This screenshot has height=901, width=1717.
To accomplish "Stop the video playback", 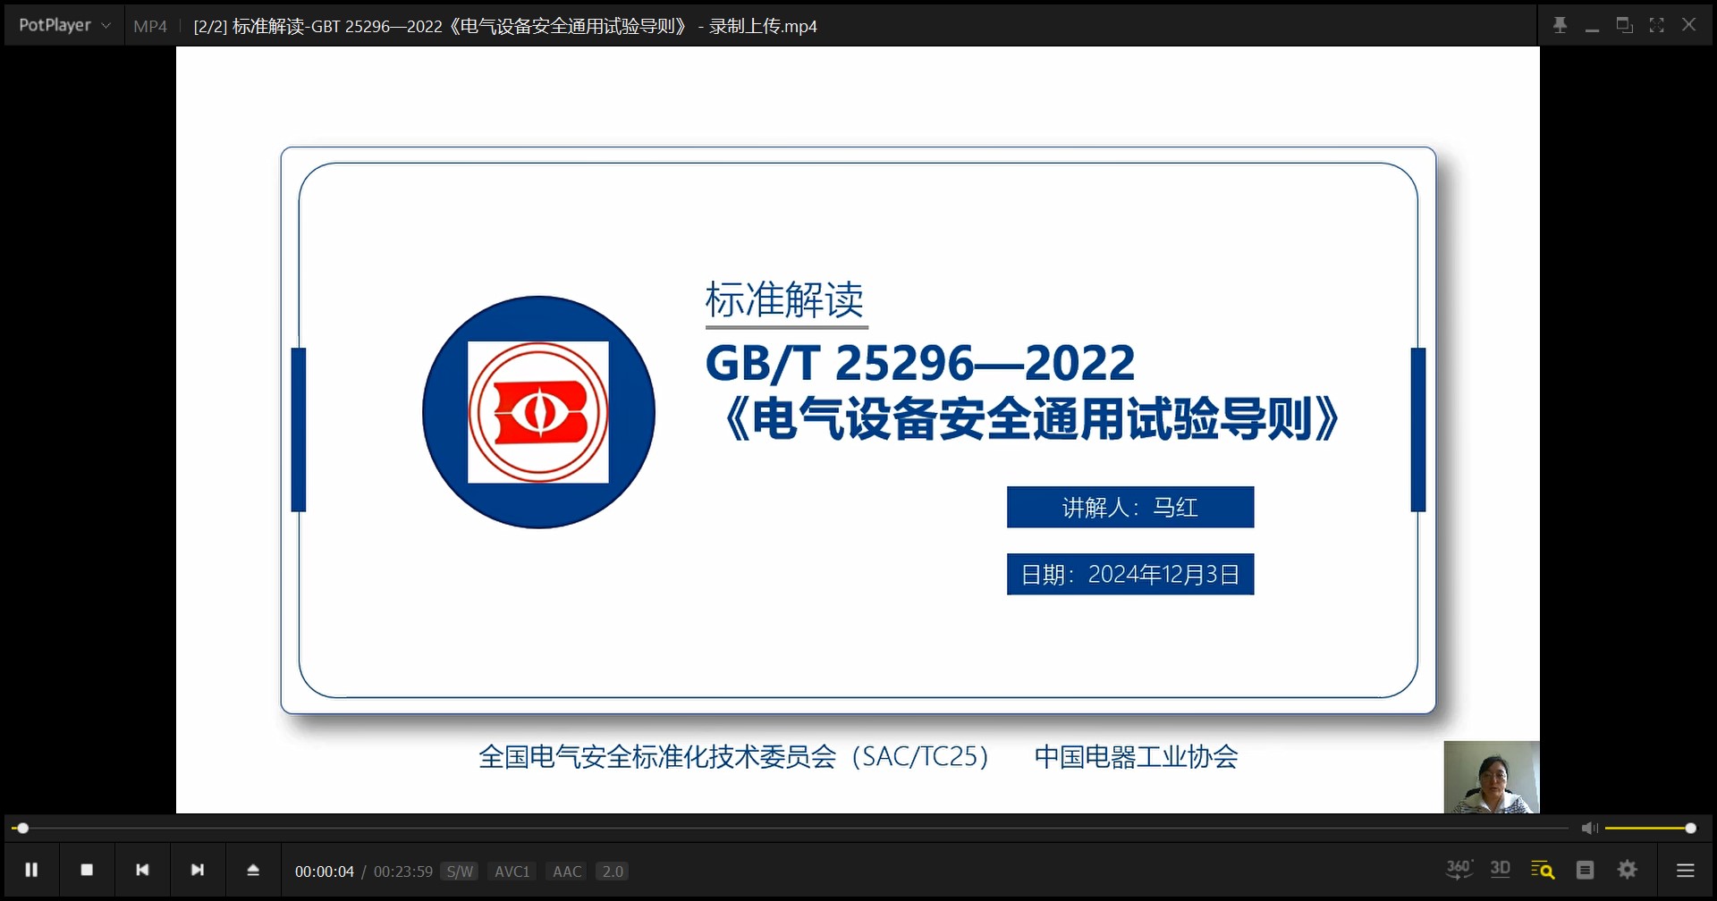I will [x=87, y=870].
